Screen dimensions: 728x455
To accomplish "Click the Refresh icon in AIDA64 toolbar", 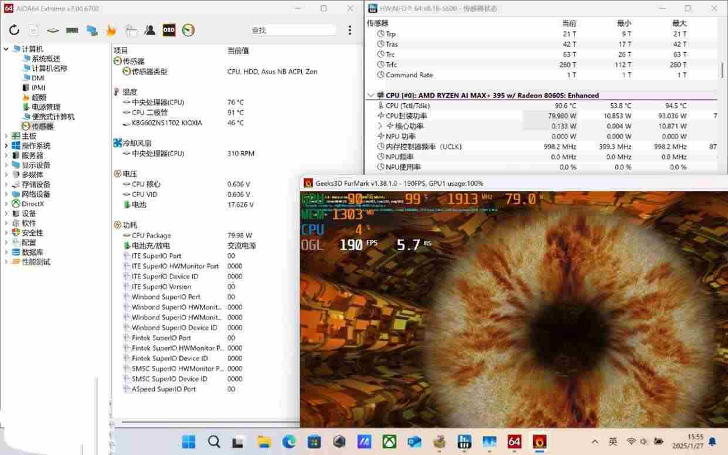I will click(14, 30).
